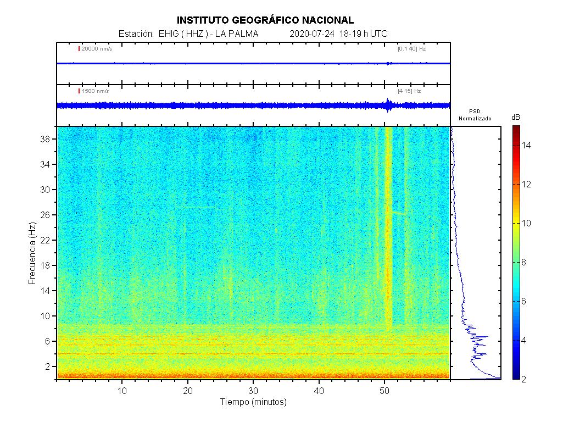Screen dimensions: 563x422
Task: Click the [4 15] Hz filter label
Action: [x=409, y=91]
